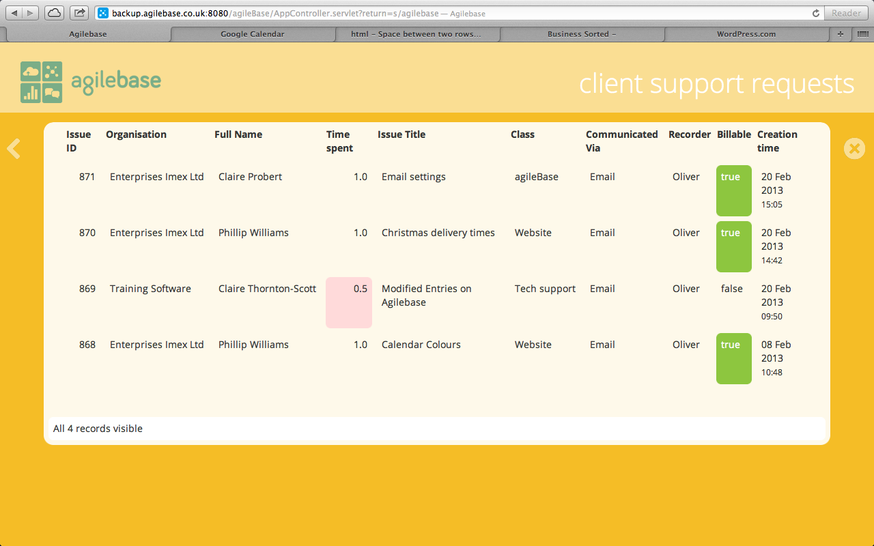
Task: Open the Business Sorted tab
Action: coord(582,34)
